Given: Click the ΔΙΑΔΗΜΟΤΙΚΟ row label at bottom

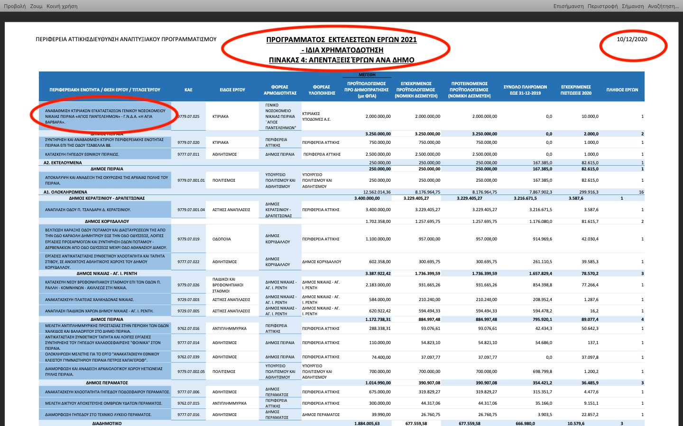Looking at the screenshot, I should 107,424.
